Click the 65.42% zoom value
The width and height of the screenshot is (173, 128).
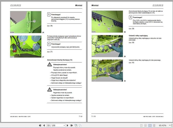[163, 125]
